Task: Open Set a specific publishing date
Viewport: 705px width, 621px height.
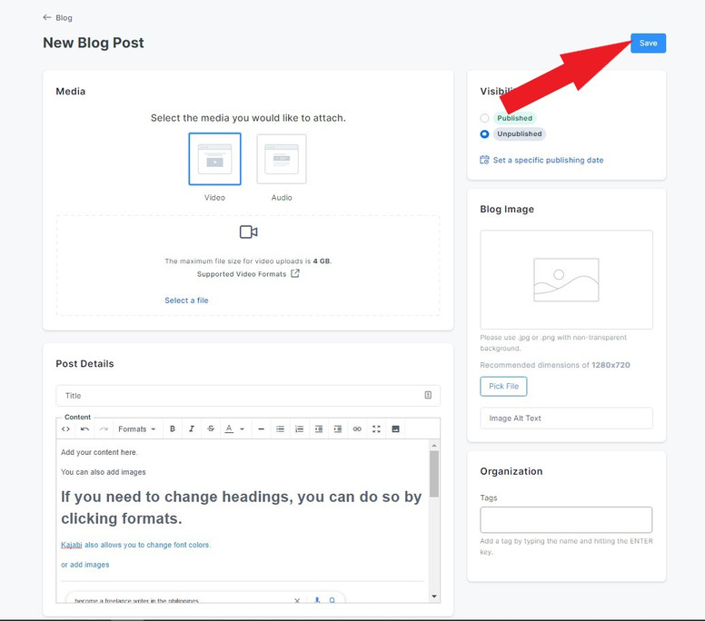Action: (x=548, y=160)
